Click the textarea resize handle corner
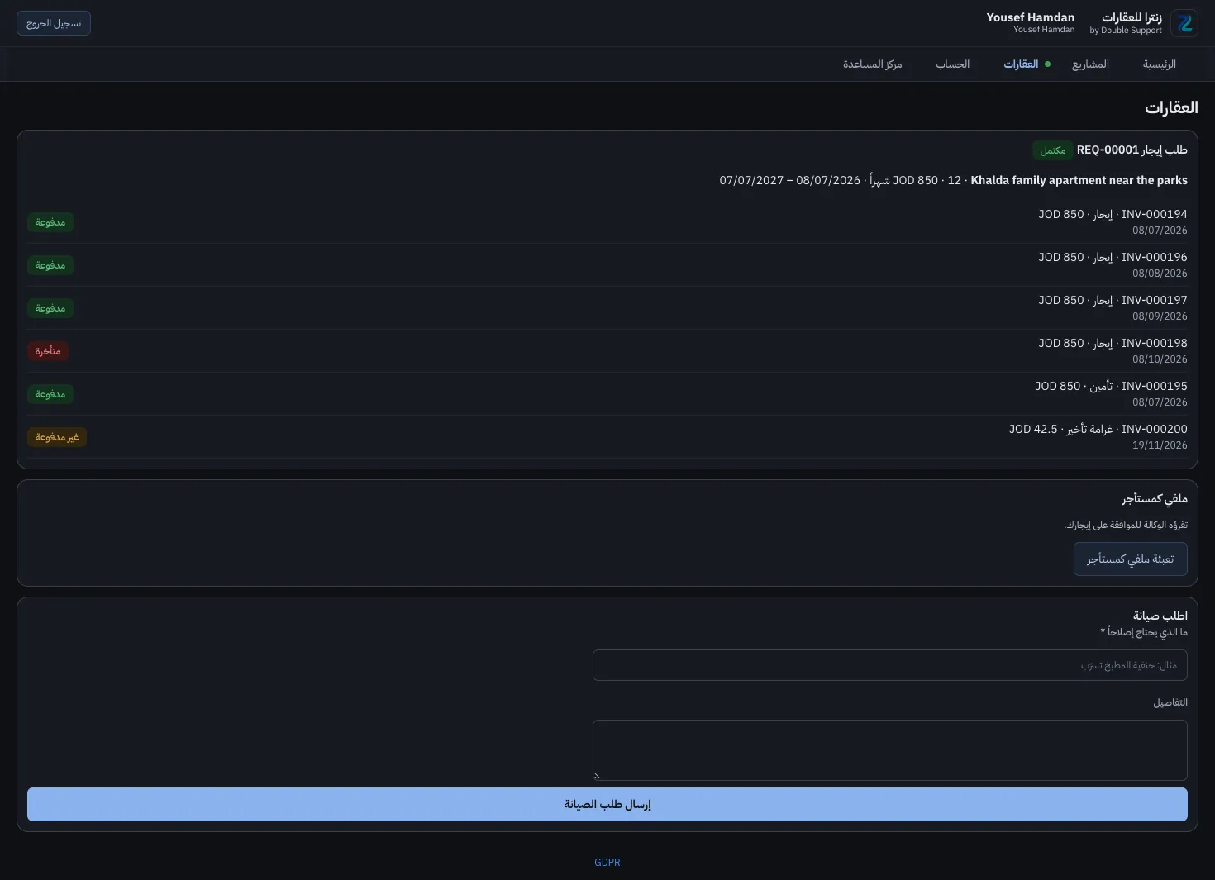This screenshot has height=880, width=1215. (x=598, y=776)
